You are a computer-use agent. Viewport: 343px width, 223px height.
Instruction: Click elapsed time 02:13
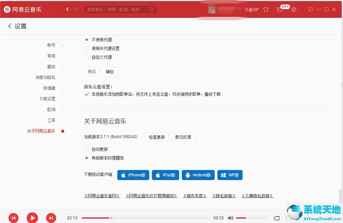72,218
